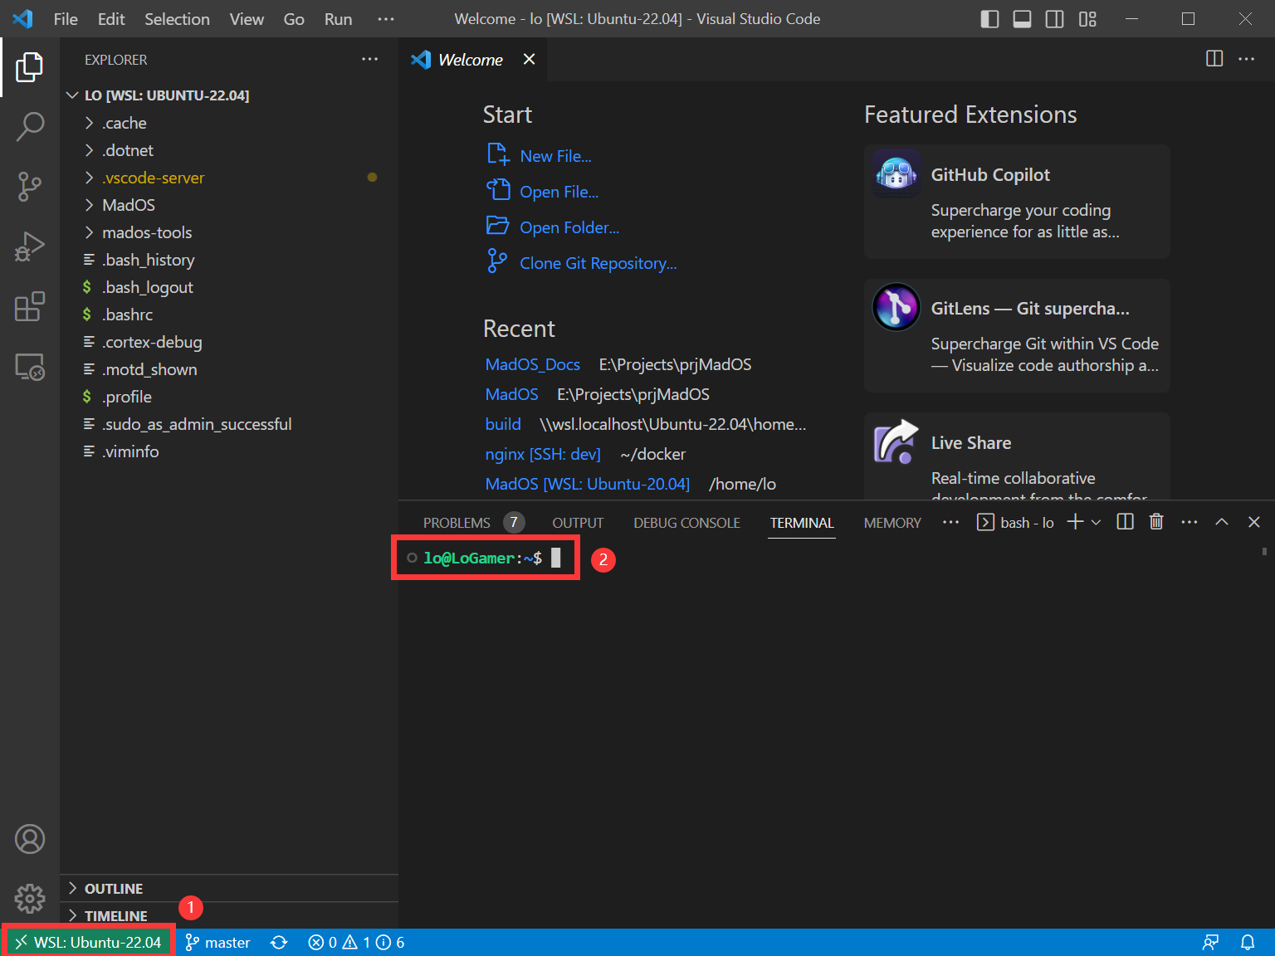Add a new terminal with plus icon
Image resolution: width=1275 pixels, height=956 pixels.
pyautogui.click(x=1075, y=522)
